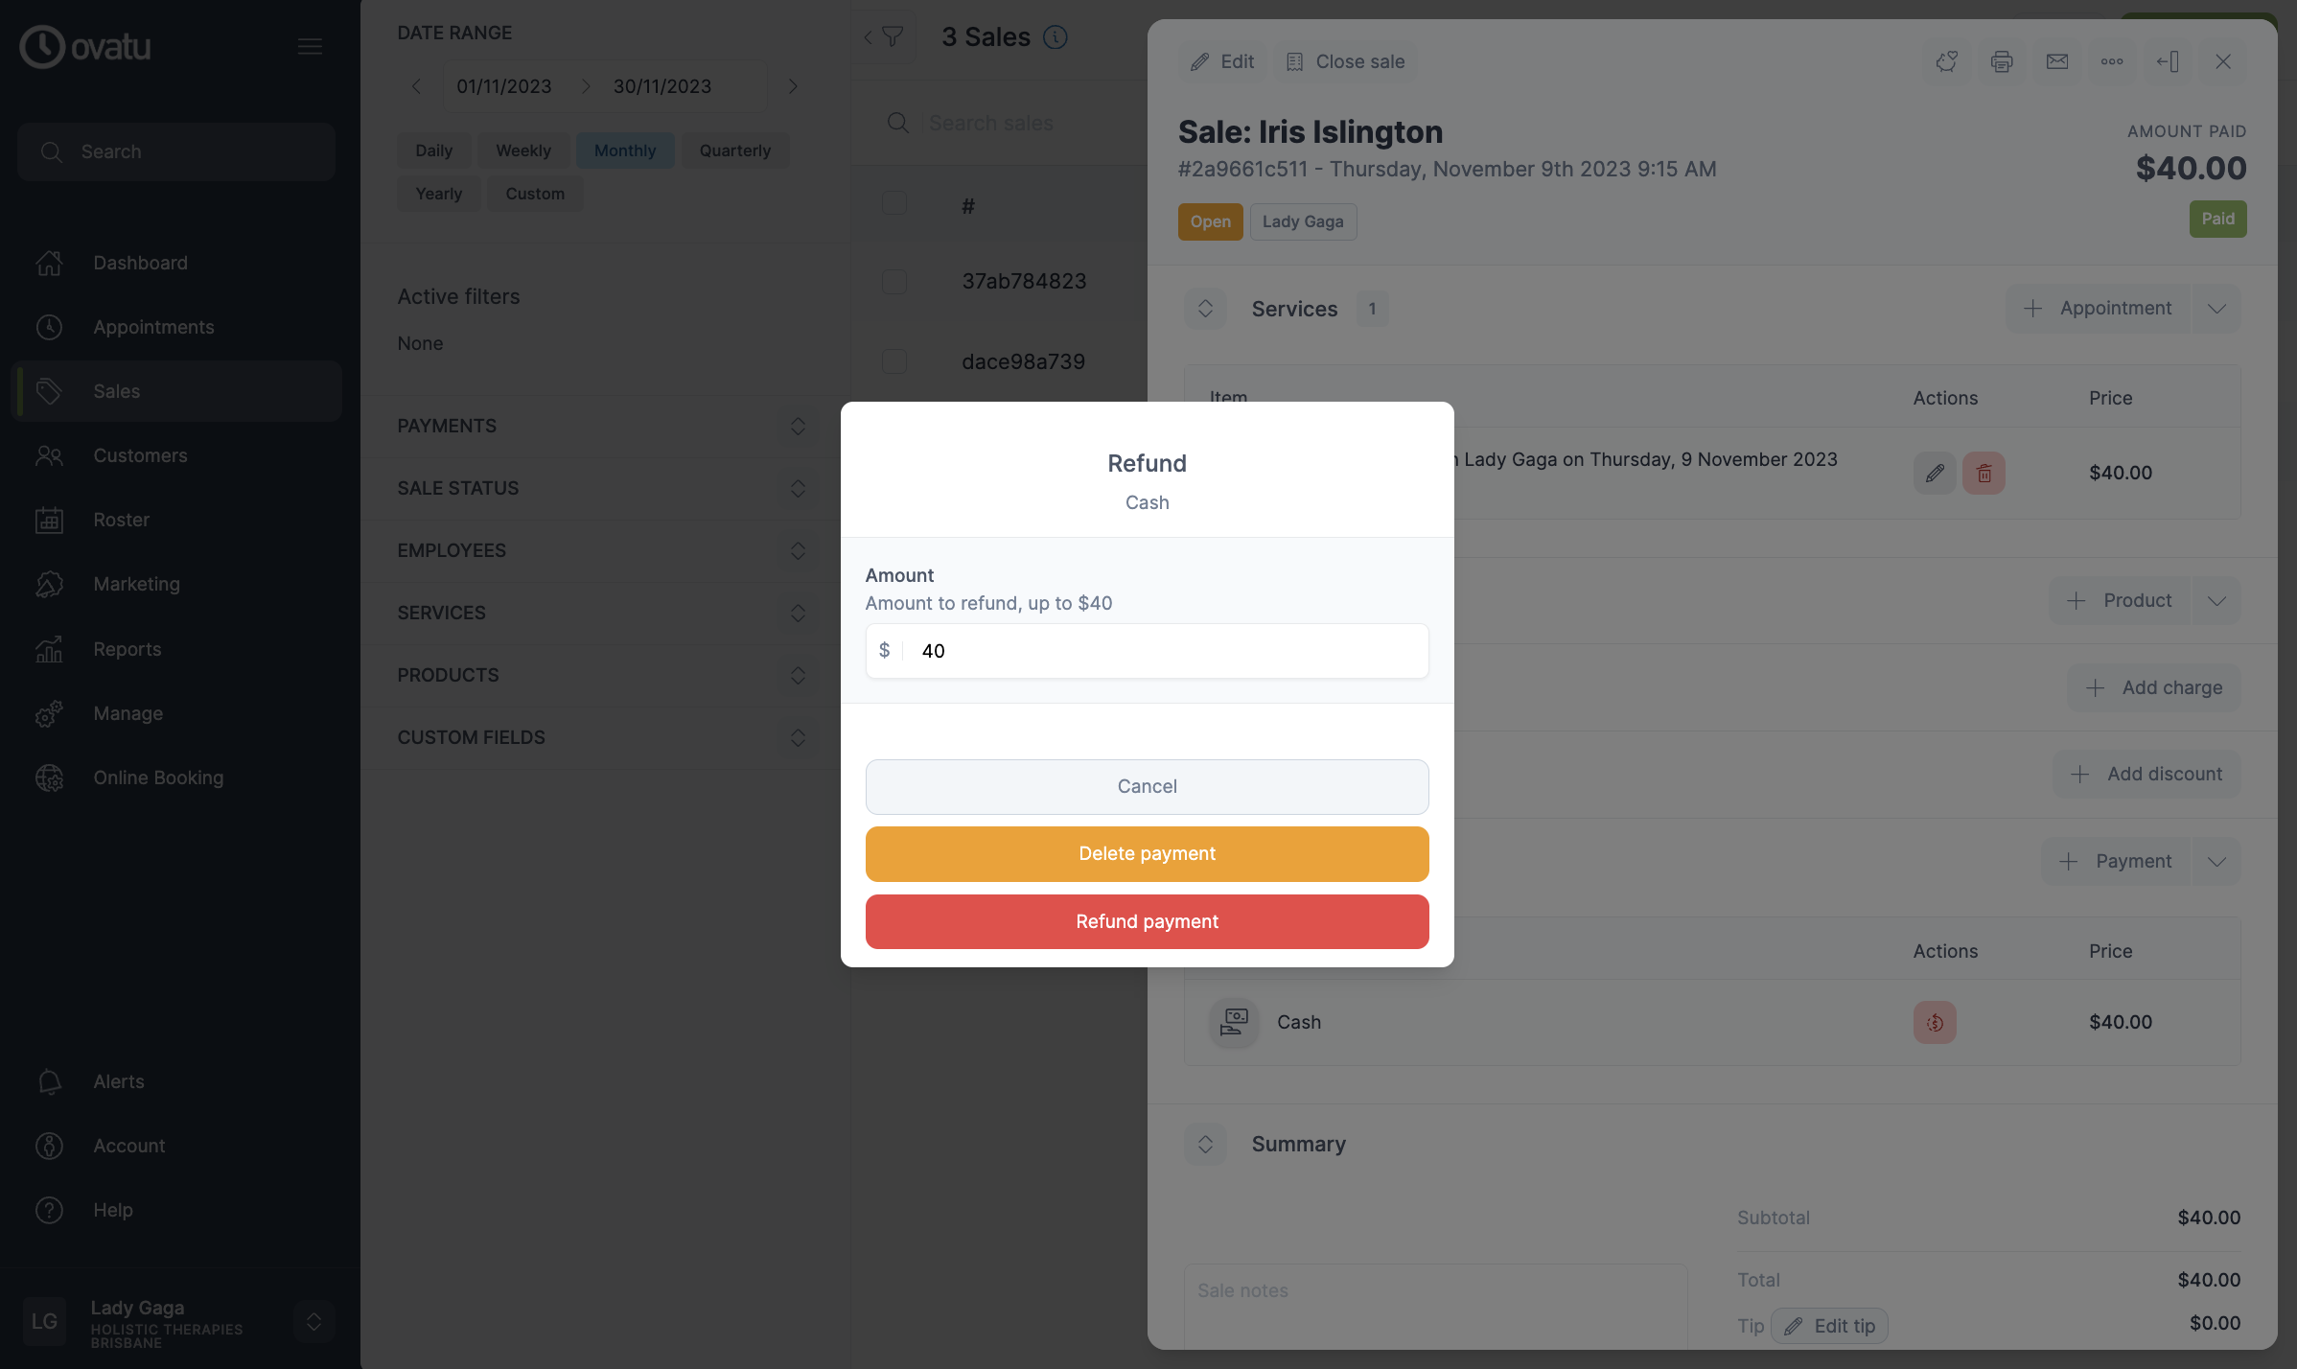Image resolution: width=2297 pixels, height=1369 pixels.
Task: Click the 3 Sales info icon
Action: click(1056, 36)
